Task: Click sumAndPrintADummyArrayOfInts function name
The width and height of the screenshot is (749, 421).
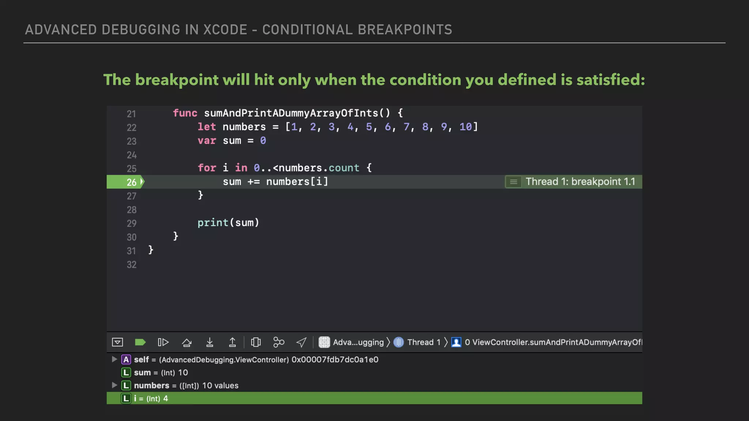Action: pos(291,113)
